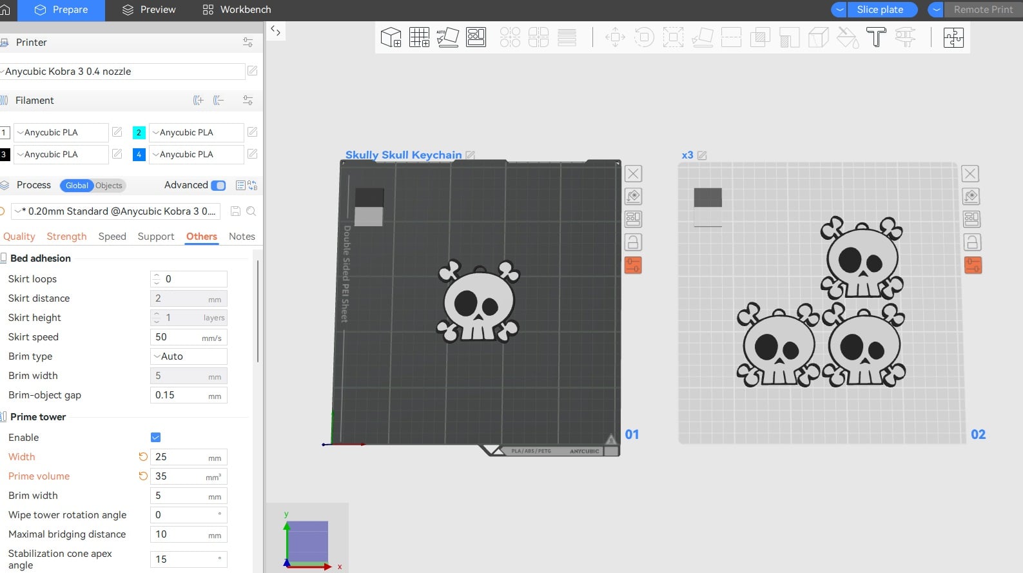Open printer settings sliders icon

tap(248, 43)
